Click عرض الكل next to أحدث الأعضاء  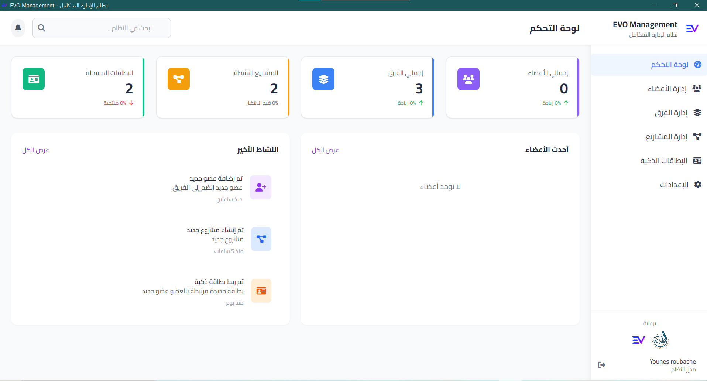tap(326, 150)
